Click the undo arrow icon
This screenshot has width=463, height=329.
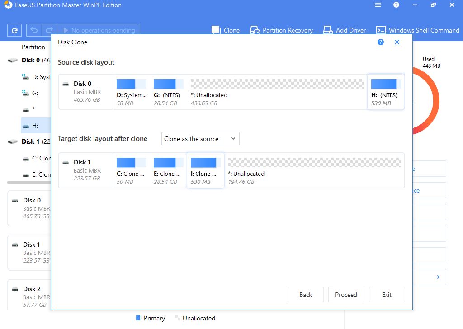point(33,30)
